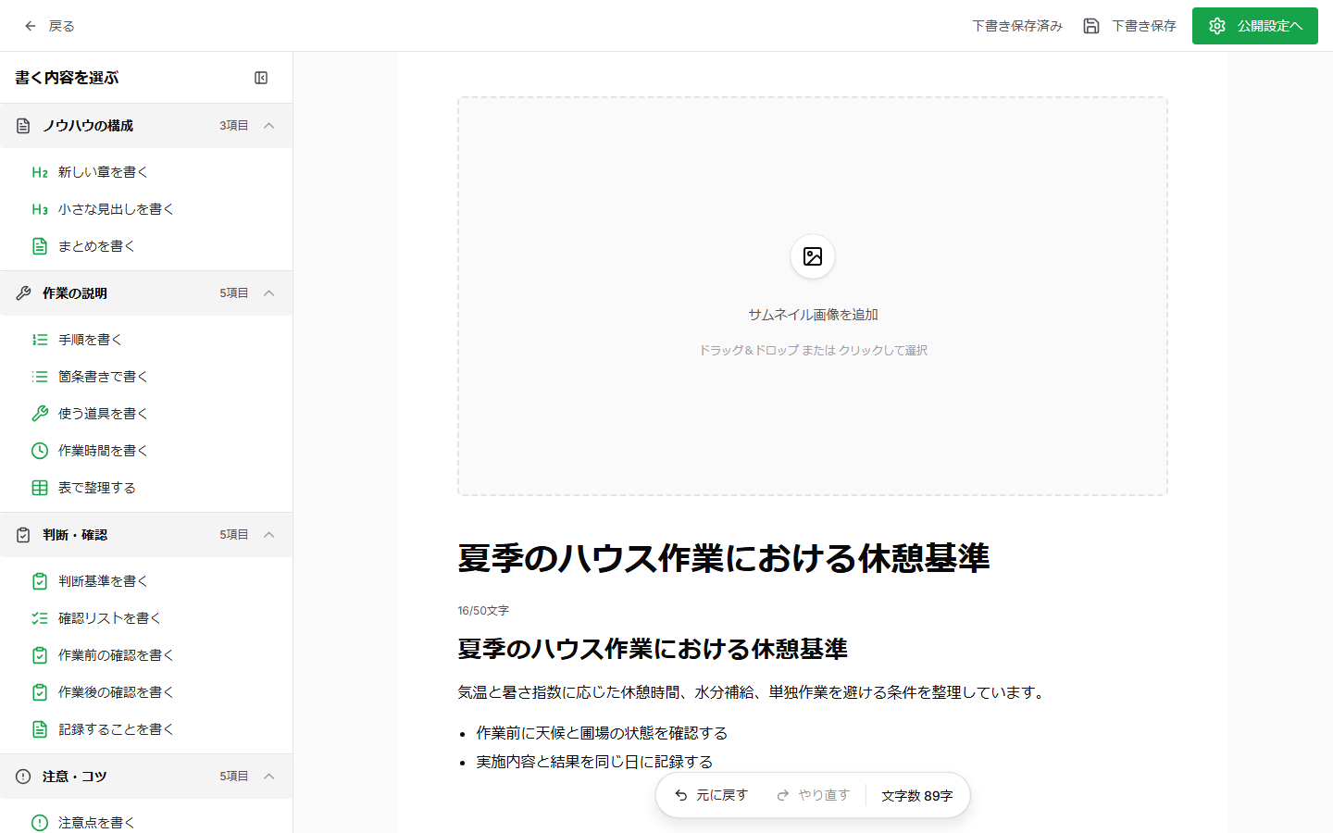Viewport: 1333px width, 833px height.
Task: Click the clipboard icon for 作業前の確認を書く
Action: tap(40, 655)
